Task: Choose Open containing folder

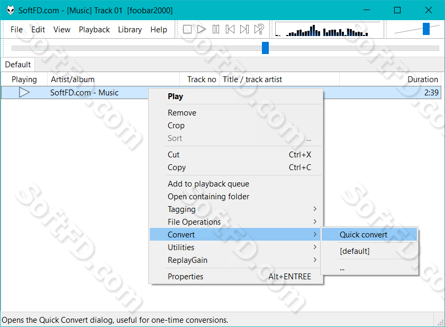Action: (x=236, y=197)
